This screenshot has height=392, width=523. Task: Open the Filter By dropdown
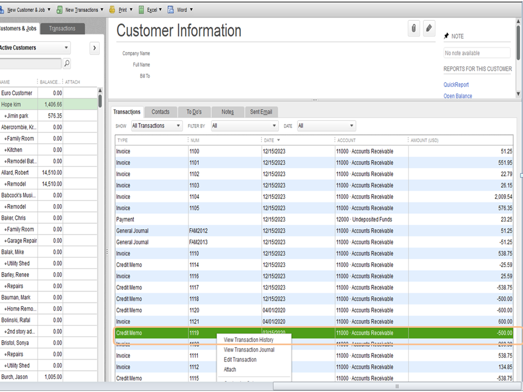tap(244, 126)
